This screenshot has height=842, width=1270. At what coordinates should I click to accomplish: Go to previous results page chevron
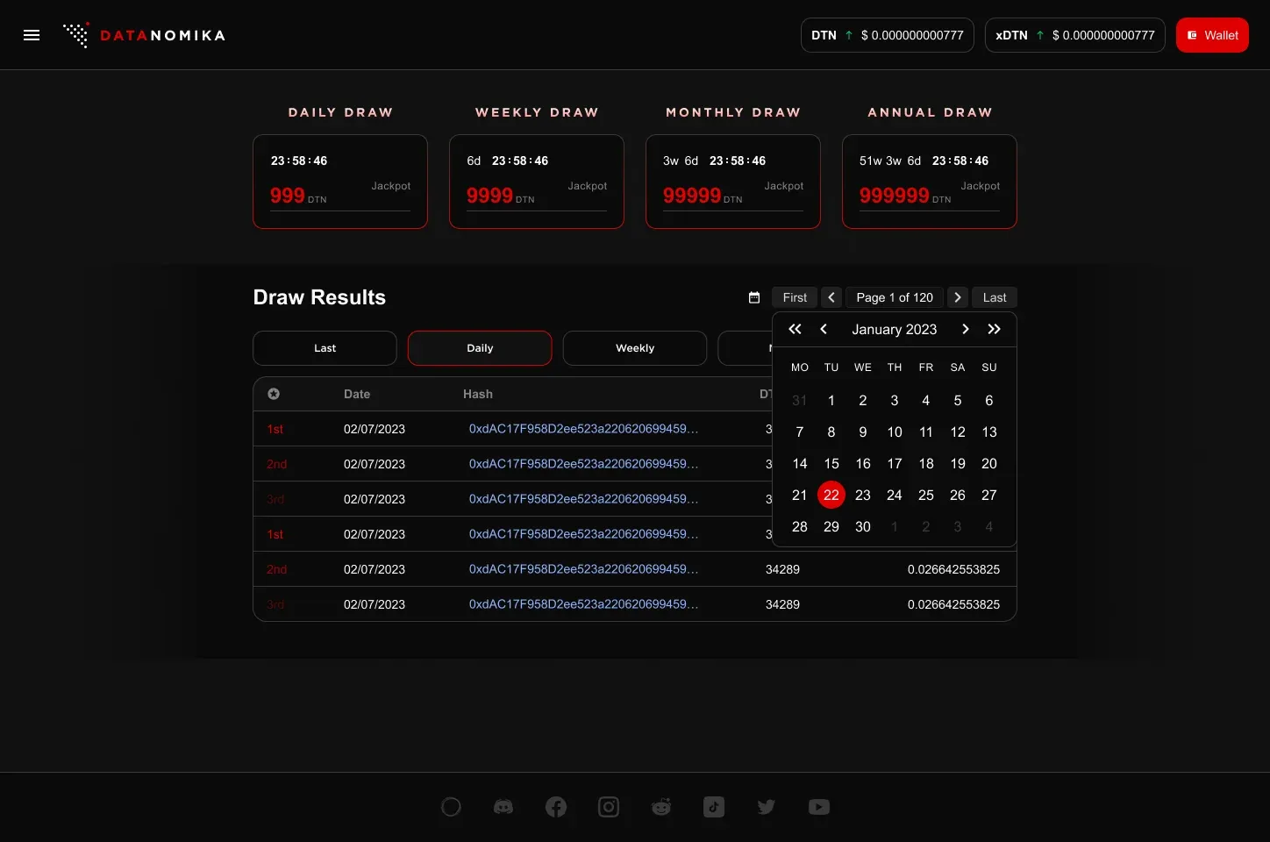(x=831, y=297)
